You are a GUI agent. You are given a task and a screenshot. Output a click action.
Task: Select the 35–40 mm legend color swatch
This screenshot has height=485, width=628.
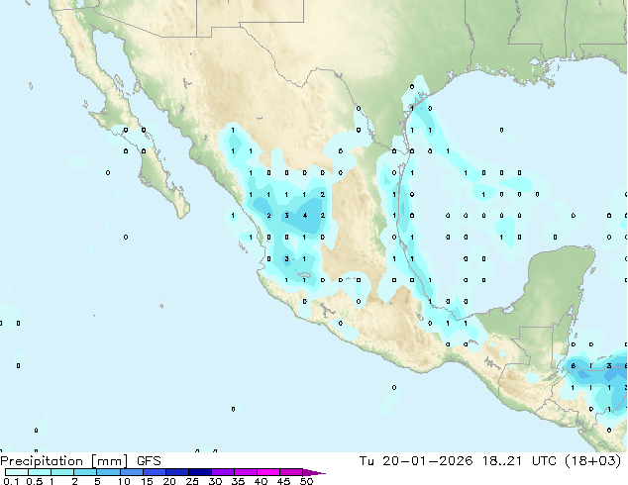pos(245,472)
